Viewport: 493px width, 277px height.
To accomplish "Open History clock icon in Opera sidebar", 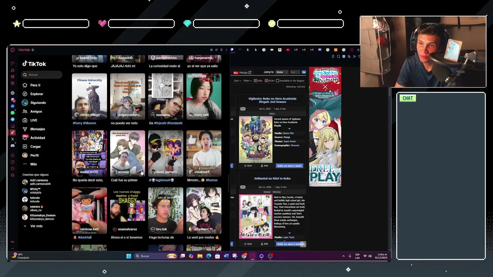I will [x=12, y=162].
